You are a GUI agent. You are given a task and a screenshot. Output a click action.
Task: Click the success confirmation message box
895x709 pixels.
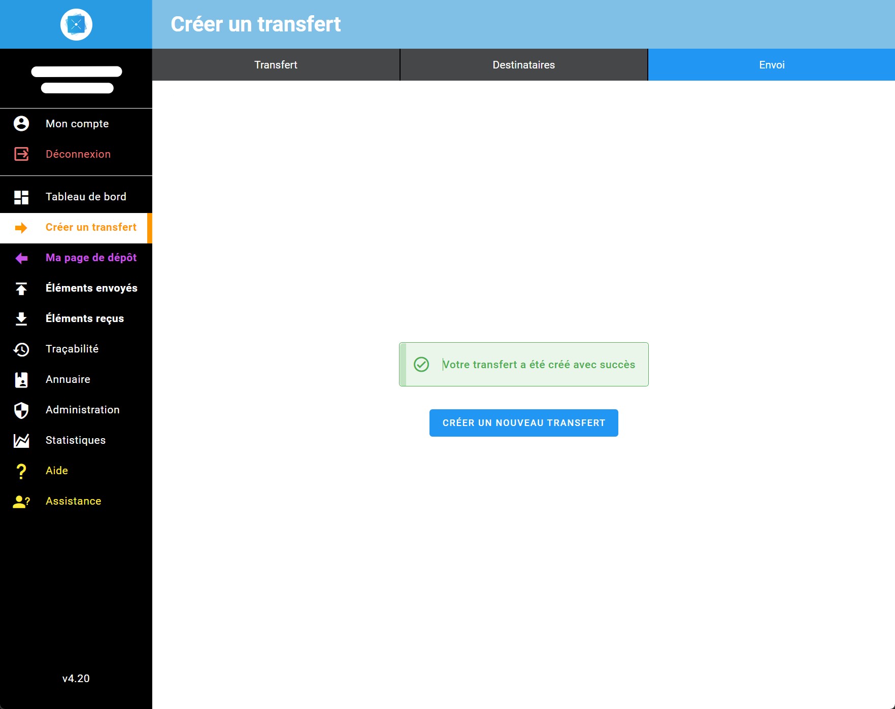pos(523,364)
